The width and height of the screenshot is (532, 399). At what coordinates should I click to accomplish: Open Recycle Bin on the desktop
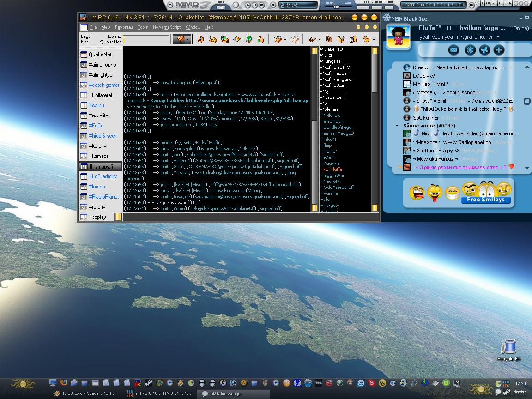point(508,350)
